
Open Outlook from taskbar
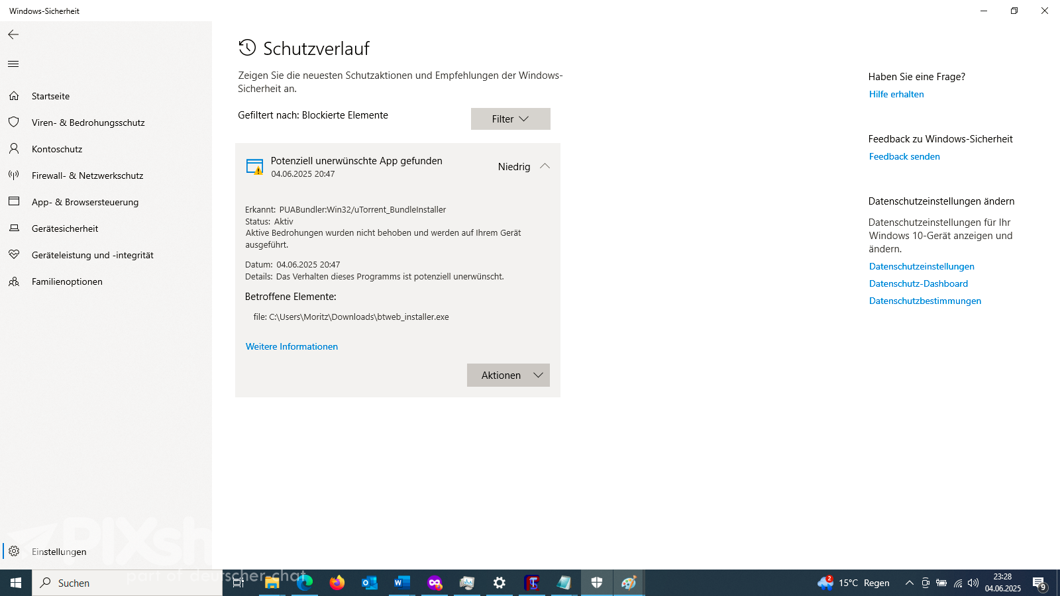370,583
